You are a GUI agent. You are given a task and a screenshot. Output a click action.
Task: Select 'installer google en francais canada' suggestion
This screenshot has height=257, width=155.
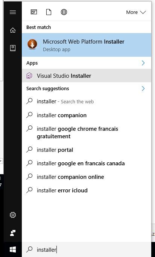click(87, 163)
